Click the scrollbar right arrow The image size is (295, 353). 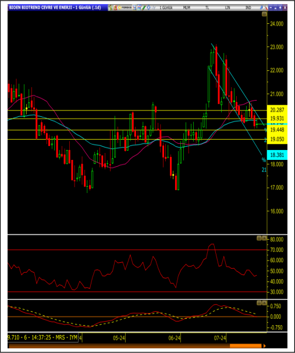pos(265,346)
